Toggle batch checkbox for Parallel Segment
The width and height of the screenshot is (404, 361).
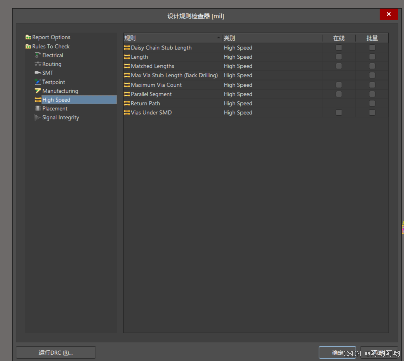point(372,94)
